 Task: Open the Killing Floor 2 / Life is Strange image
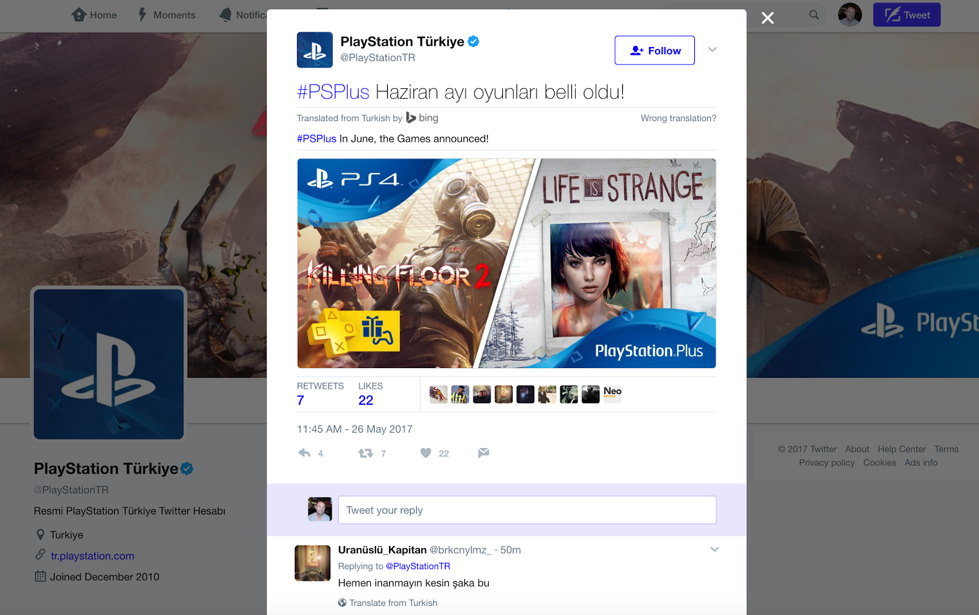coord(506,263)
